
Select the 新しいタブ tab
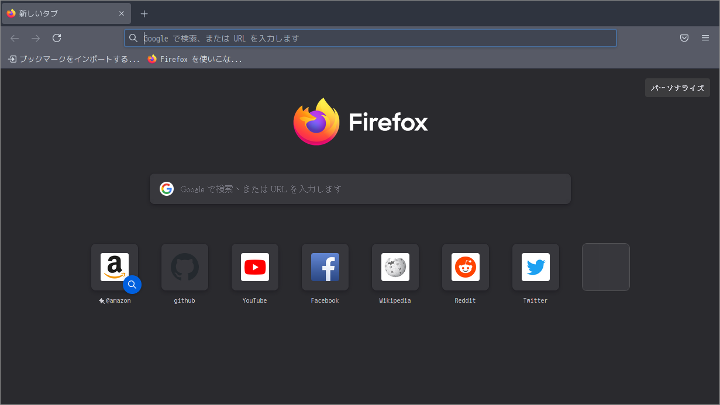pyautogui.click(x=66, y=13)
